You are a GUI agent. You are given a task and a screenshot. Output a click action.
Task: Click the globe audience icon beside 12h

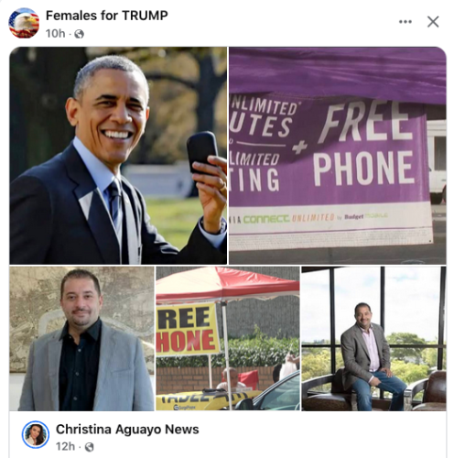click(x=89, y=447)
